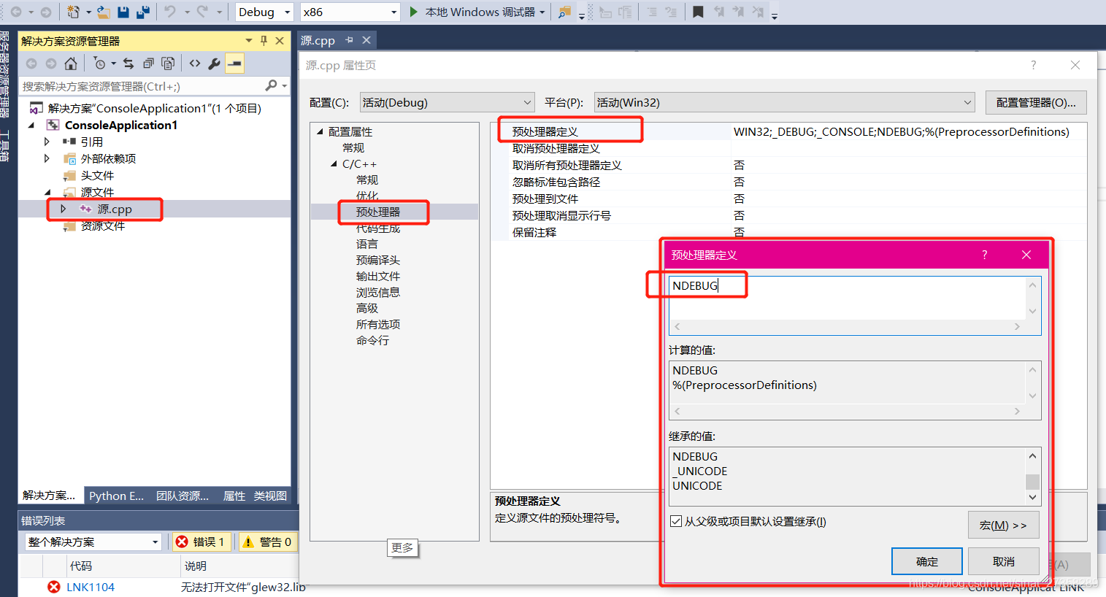Click the Sync with Active Document icon
Image resolution: width=1106 pixels, height=597 pixels.
click(128, 63)
